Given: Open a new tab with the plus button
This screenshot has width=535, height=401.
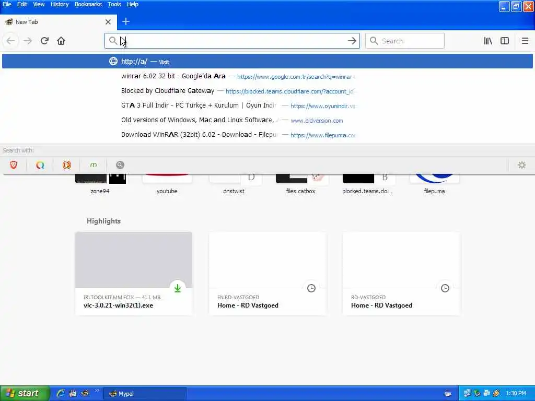Looking at the screenshot, I should [x=125, y=21].
